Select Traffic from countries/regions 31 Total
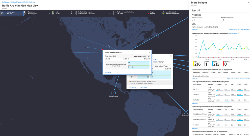The height and width of the screenshot is (136, 252). pos(124,13)
